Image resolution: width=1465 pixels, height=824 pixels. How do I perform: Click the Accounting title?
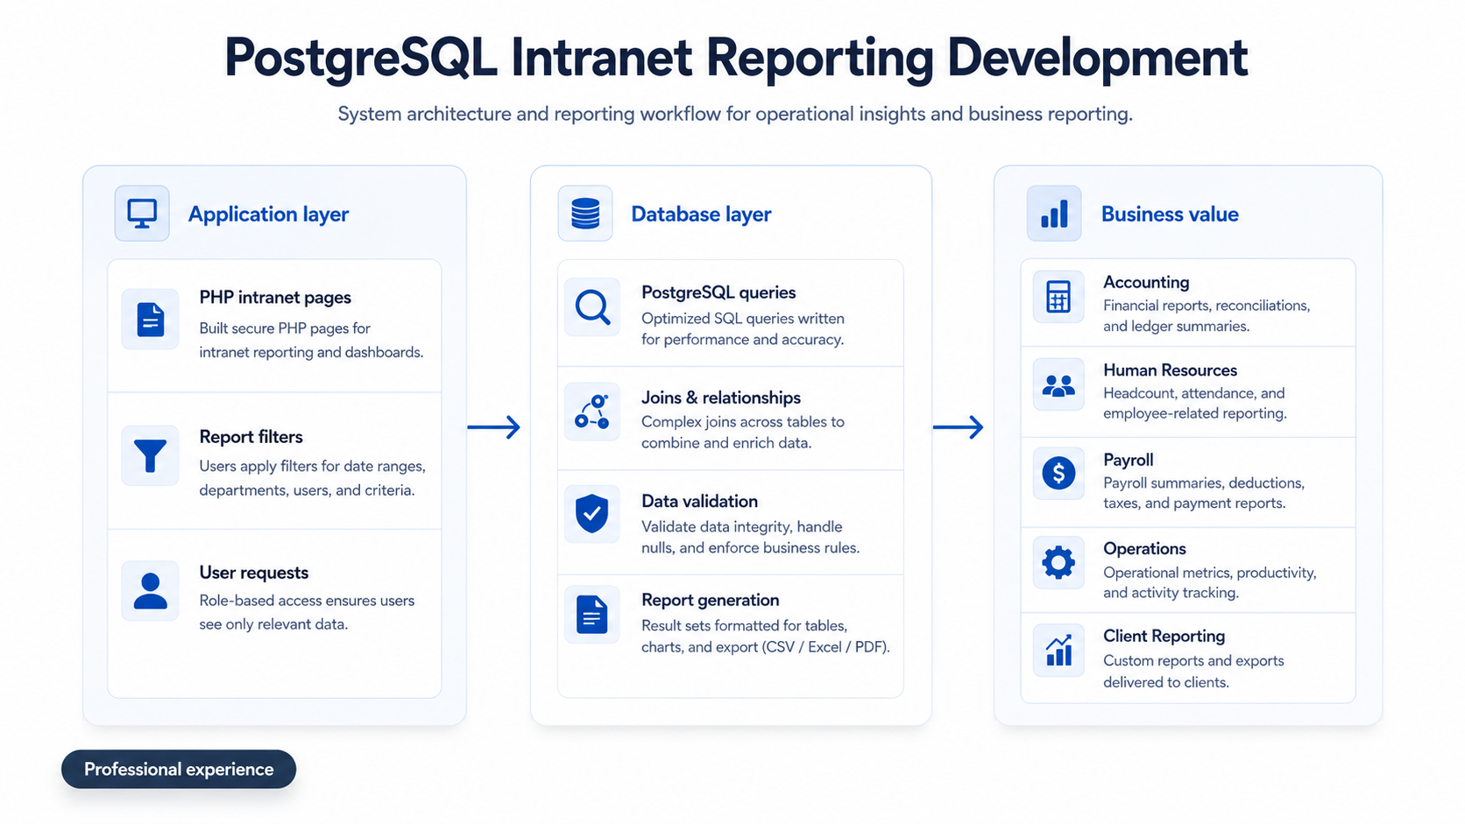coord(1146,282)
